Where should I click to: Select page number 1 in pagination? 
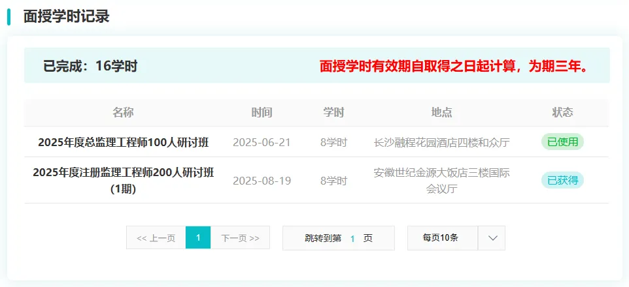(x=198, y=238)
